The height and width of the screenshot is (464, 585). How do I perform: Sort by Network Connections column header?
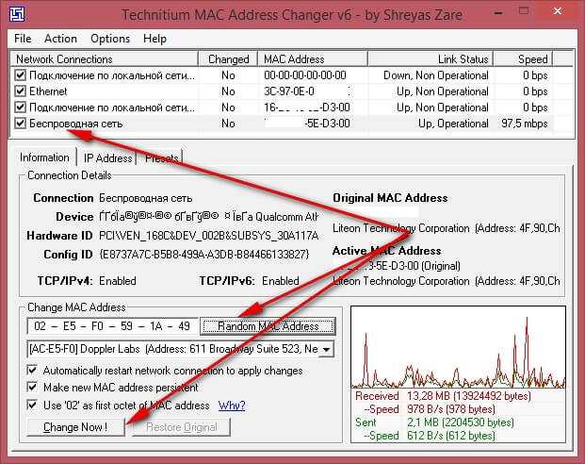(x=105, y=59)
